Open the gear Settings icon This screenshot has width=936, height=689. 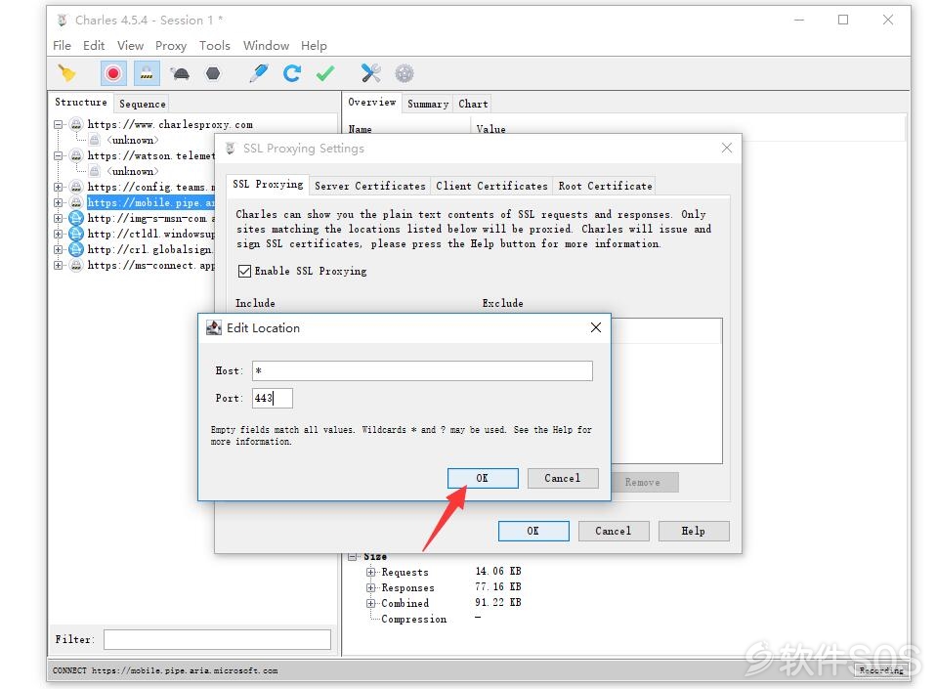point(404,73)
